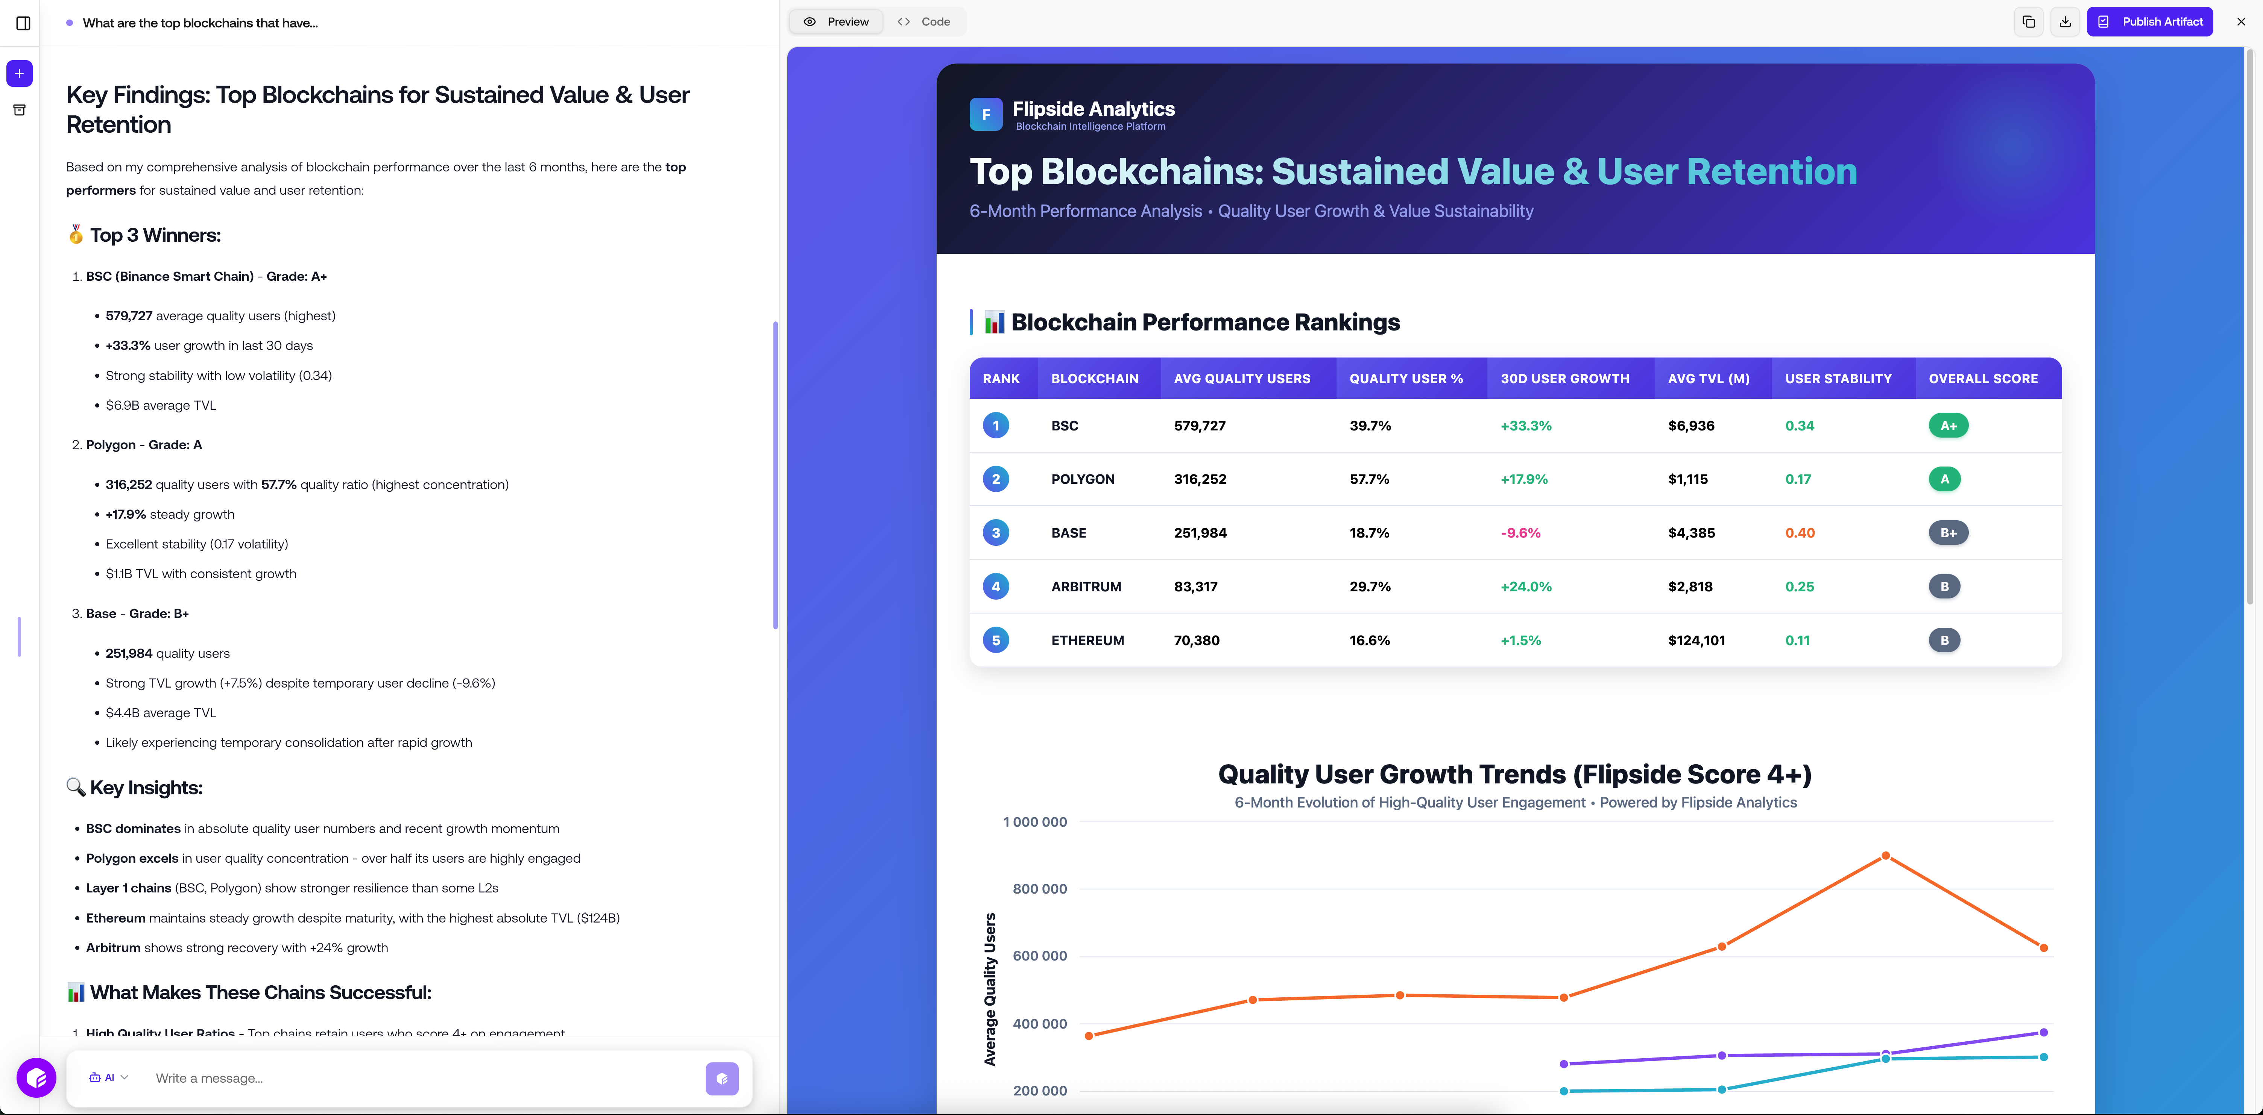The height and width of the screenshot is (1115, 2263).
Task: Click the orange peak data point on chart
Action: [1885, 856]
